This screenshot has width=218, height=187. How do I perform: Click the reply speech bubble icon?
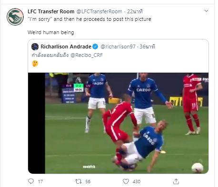pyautogui.click(x=31, y=181)
